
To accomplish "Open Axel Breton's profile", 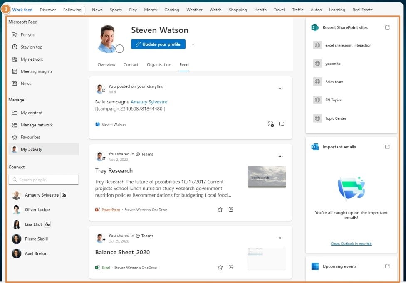I will click(36, 253).
